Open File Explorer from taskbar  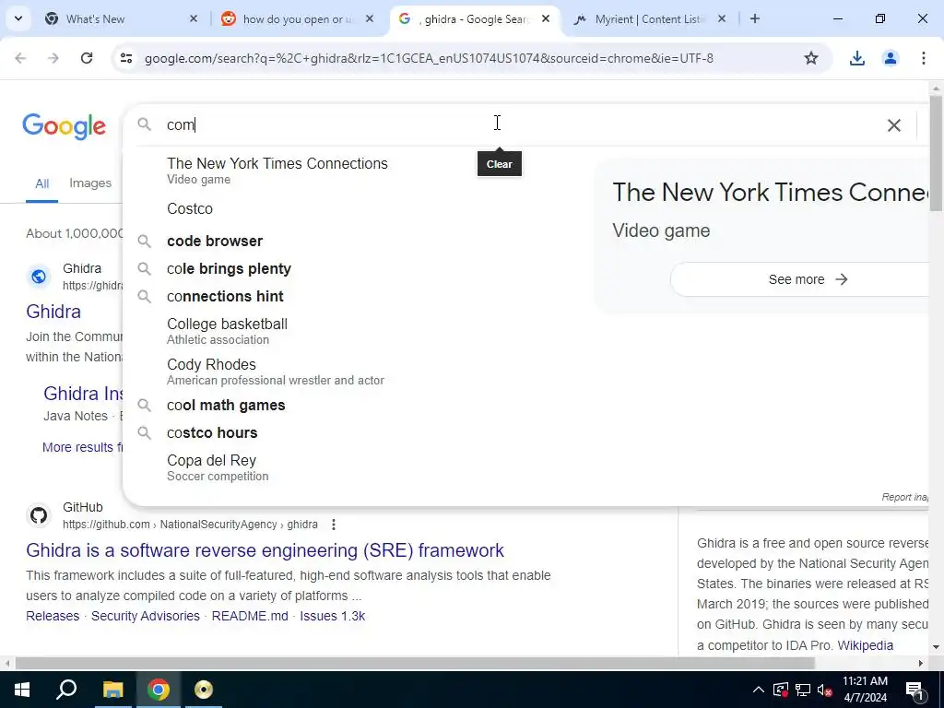point(112,690)
